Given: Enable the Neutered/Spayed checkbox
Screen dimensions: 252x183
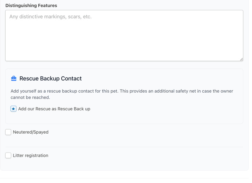Looking at the screenshot, I should (x=8, y=132).
